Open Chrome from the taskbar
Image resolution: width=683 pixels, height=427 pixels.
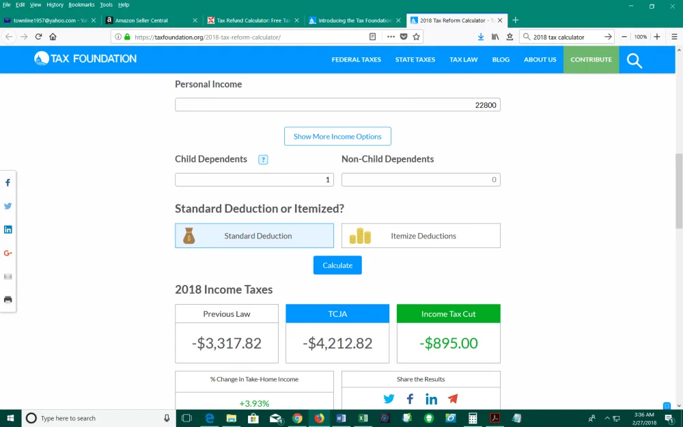click(297, 418)
